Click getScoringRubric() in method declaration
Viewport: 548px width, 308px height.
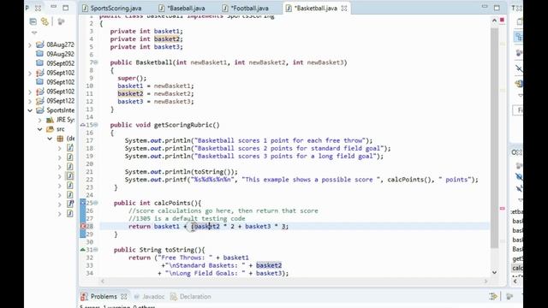[x=187, y=125]
